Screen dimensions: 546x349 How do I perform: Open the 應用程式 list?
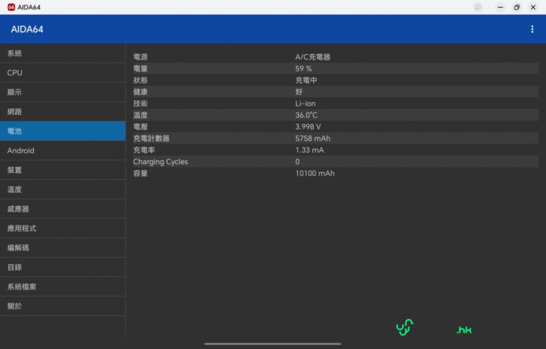63,229
